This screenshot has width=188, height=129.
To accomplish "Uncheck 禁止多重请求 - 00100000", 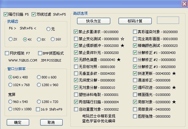I will click(76, 32).
